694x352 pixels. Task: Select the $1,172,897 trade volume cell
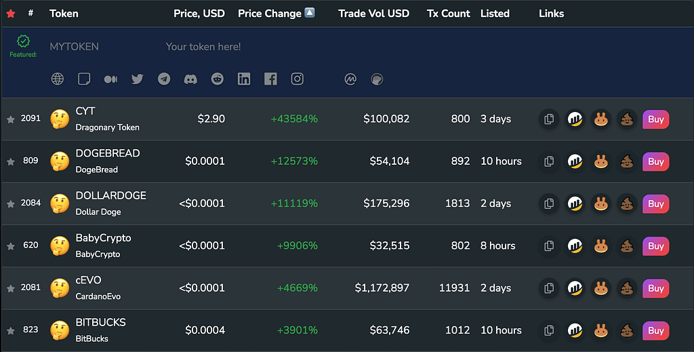[x=382, y=288]
